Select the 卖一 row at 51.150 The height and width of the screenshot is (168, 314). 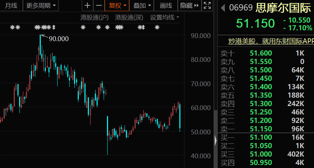[266, 129]
